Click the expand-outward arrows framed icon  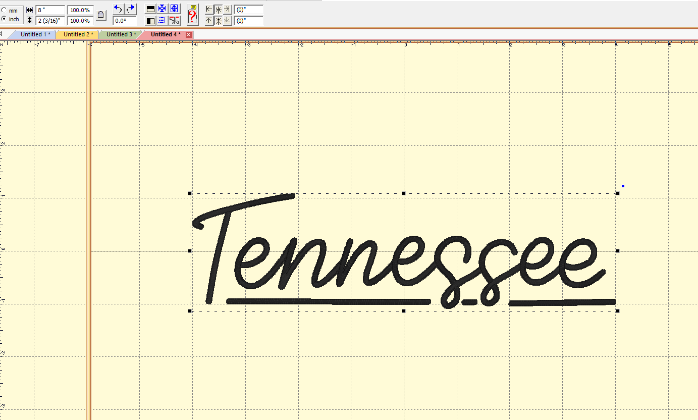pyautogui.click(x=174, y=9)
